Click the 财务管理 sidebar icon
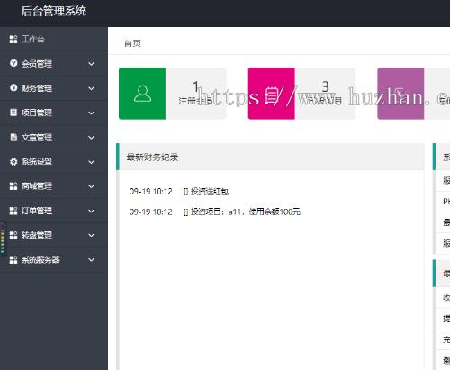Viewport: 450px width, 370px height. (x=13, y=87)
